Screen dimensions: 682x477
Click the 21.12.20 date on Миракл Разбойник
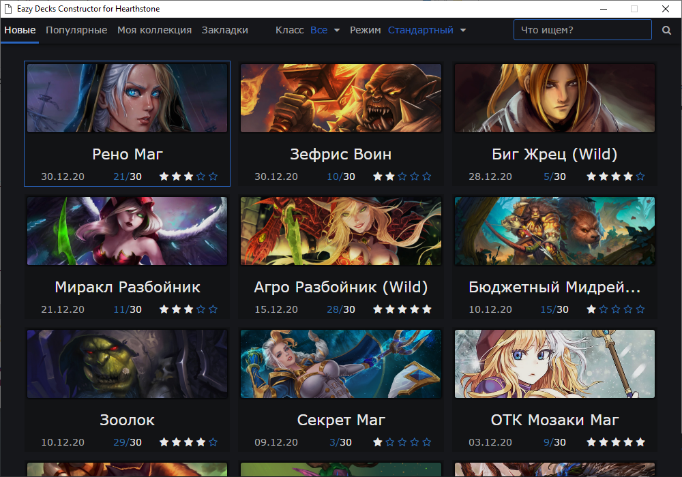63,310
